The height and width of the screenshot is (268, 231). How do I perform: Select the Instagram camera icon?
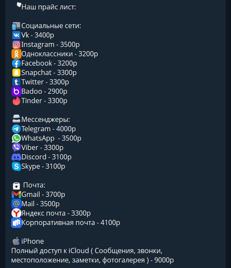click(16, 45)
